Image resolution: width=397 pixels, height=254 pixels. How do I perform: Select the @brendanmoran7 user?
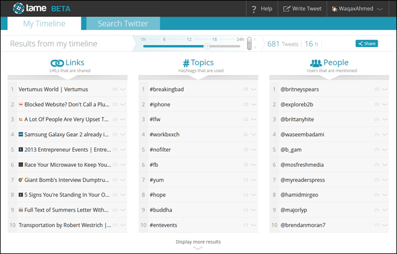click(303, 225)
